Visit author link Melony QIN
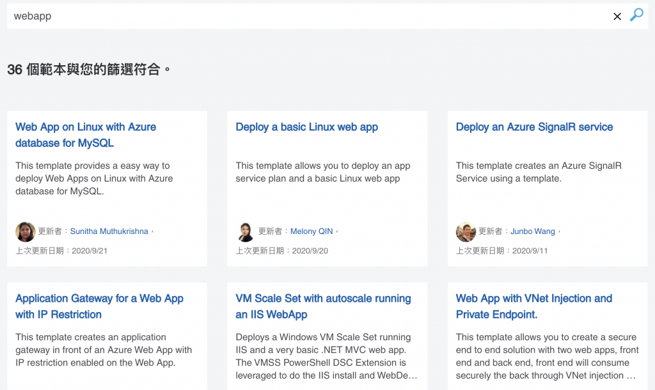 pos(312,231)
